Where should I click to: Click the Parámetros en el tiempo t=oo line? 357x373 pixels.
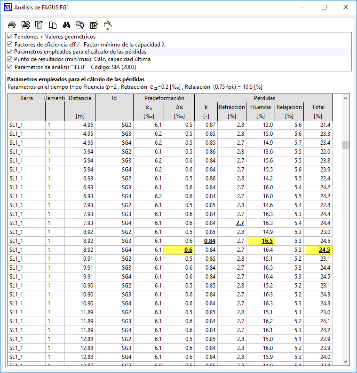coord(135,87)
